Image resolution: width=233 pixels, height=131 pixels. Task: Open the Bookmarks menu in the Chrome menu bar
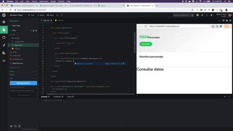click(44, 1)
